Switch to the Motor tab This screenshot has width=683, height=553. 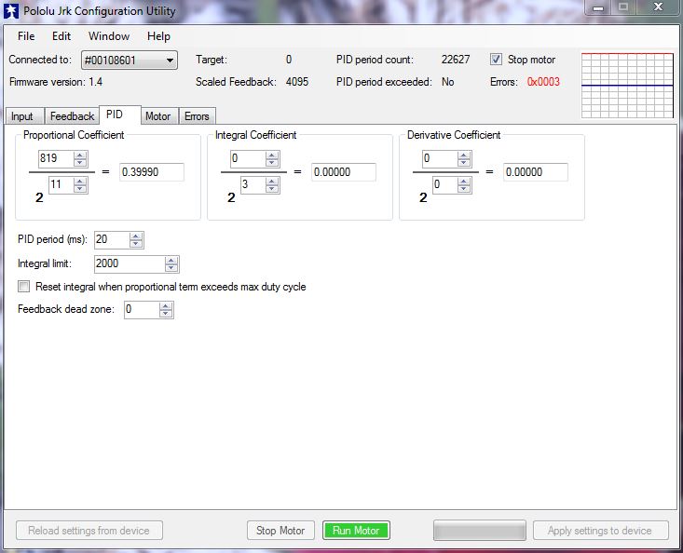(x=158, y=116)
